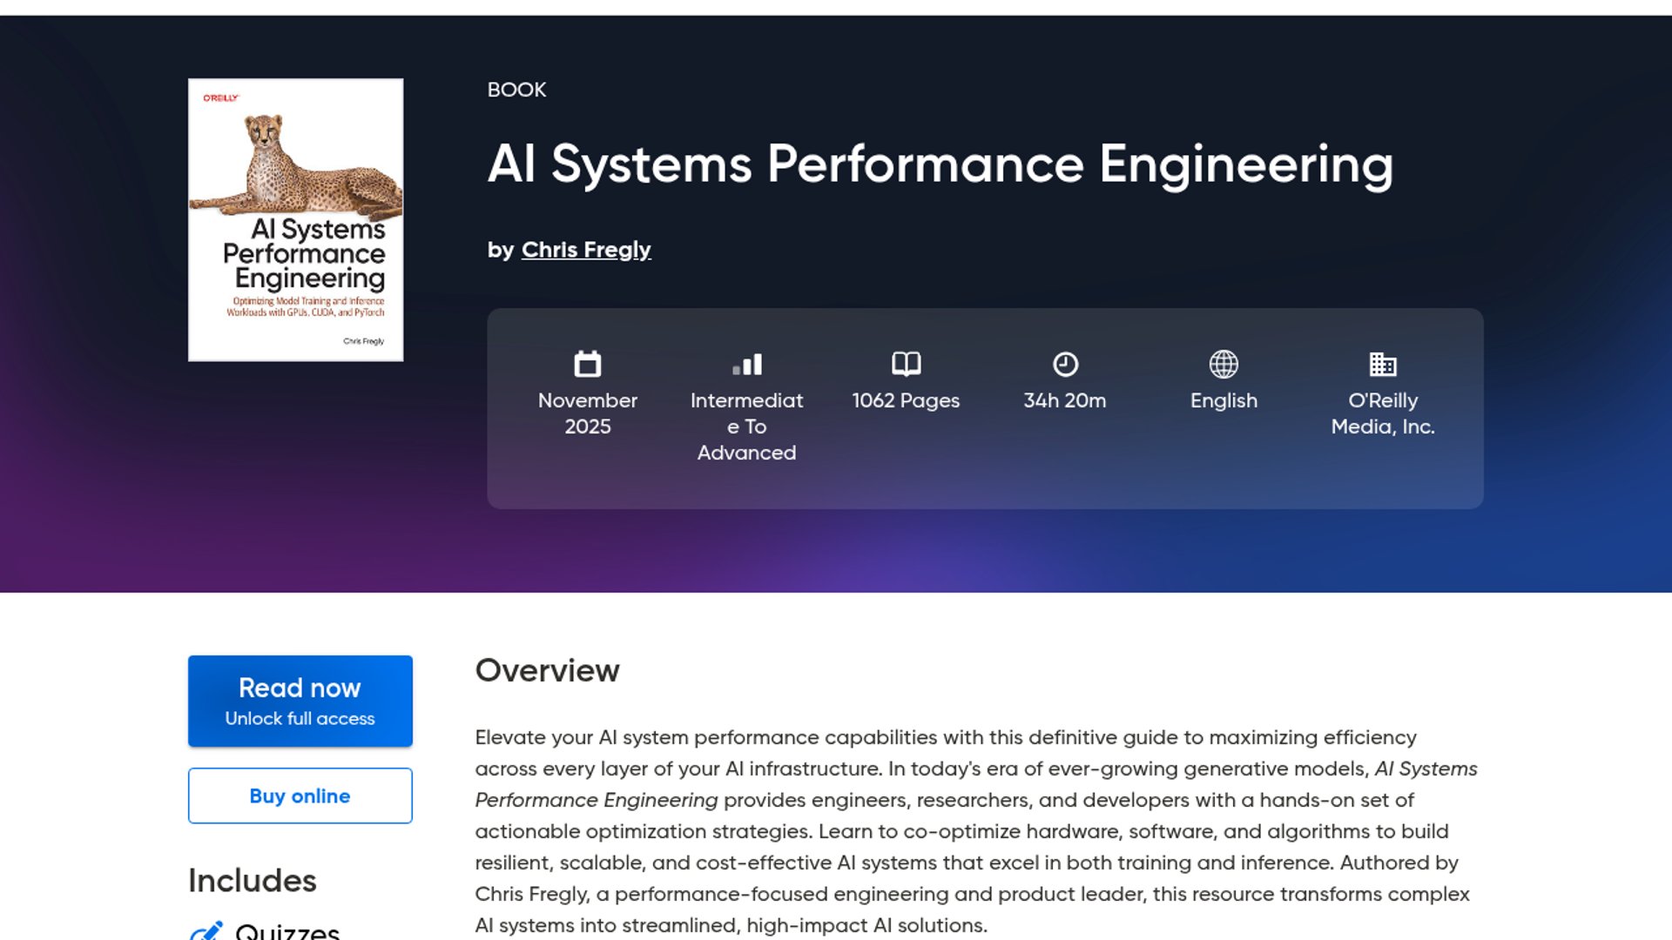Click the Intermediate To Advanced label

pos(747,426)
